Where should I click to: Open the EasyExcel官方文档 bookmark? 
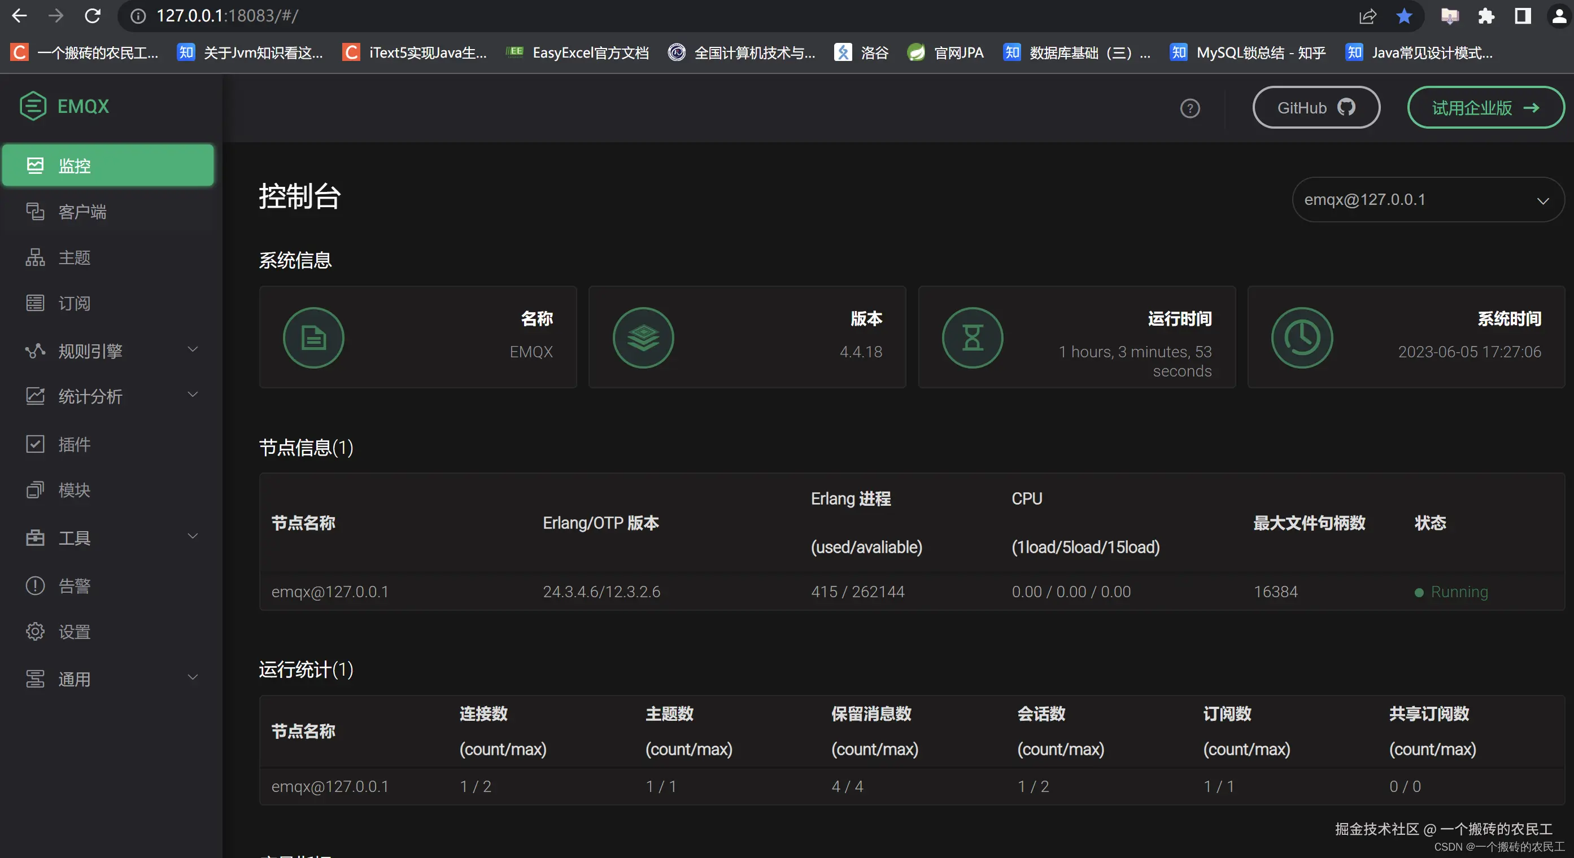pyautogui.click(x=578, y=53)
